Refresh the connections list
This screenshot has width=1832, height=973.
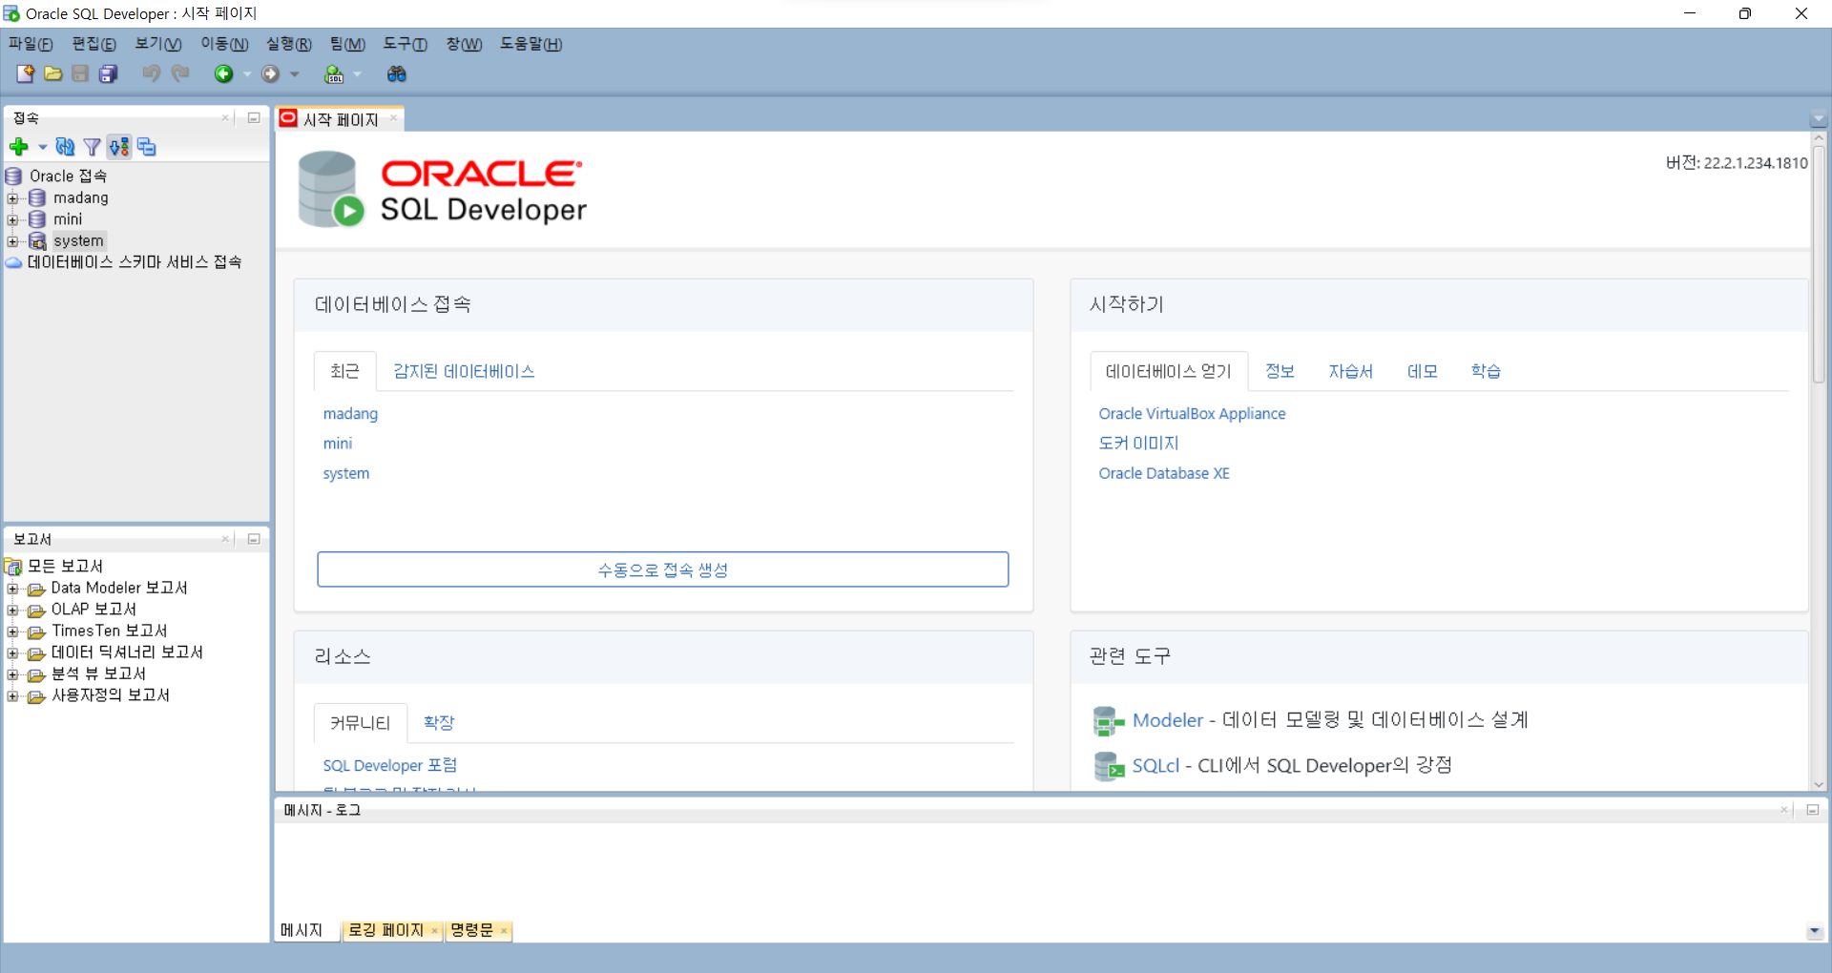pyautogui.click(x=65, y=146)
